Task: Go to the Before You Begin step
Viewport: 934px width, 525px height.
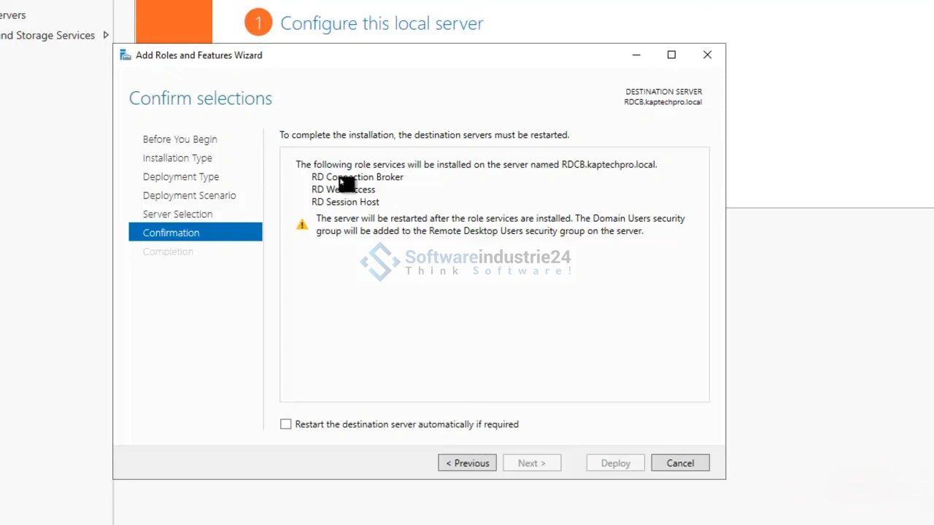Action: (x=180, y=139)
